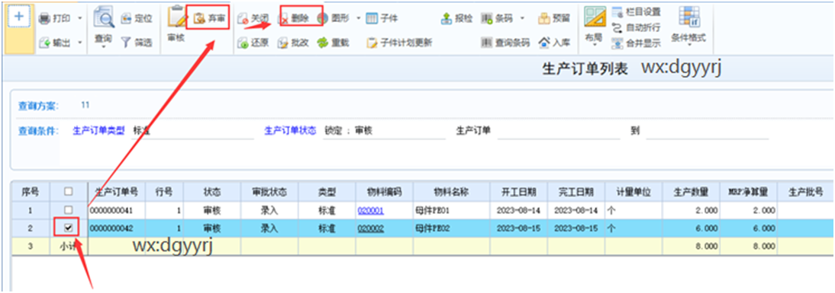Screen dimensions: 835x293
Task: Click the 图形 chart button
Action: 334,18
